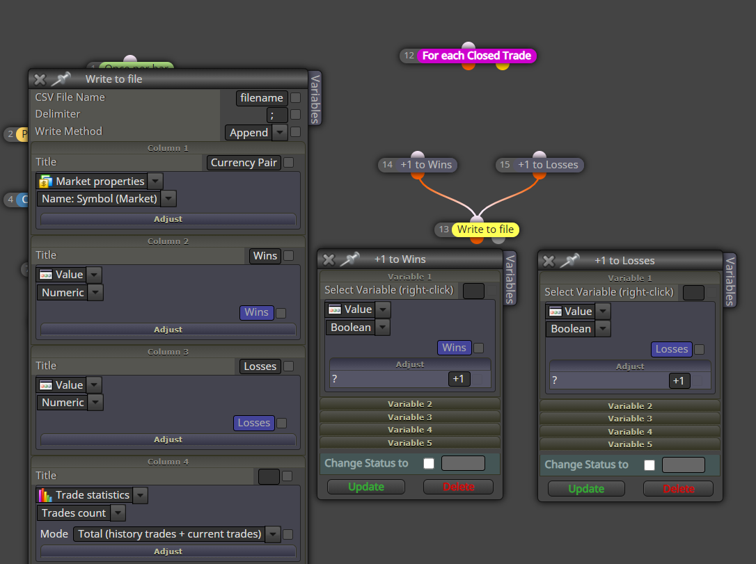Close the +1 to Wins panel

(x=329, y=260)
